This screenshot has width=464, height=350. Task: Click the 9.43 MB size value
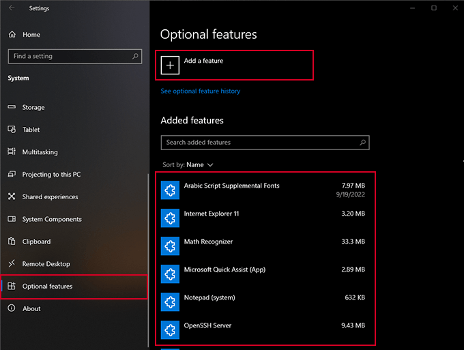[353, 325]
